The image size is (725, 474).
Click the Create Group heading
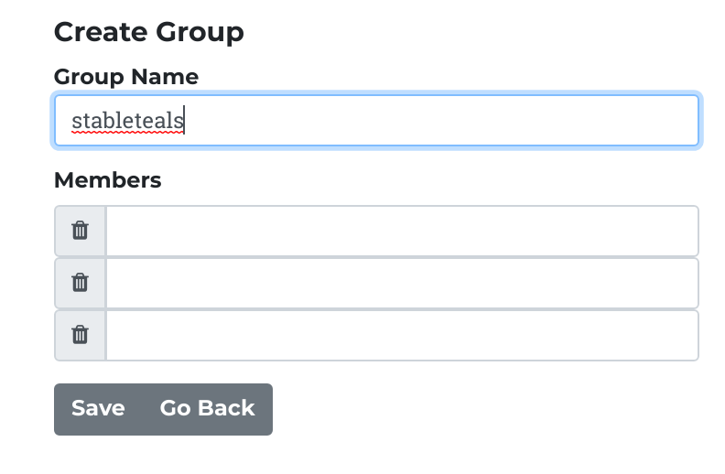[x=148, y=33]
